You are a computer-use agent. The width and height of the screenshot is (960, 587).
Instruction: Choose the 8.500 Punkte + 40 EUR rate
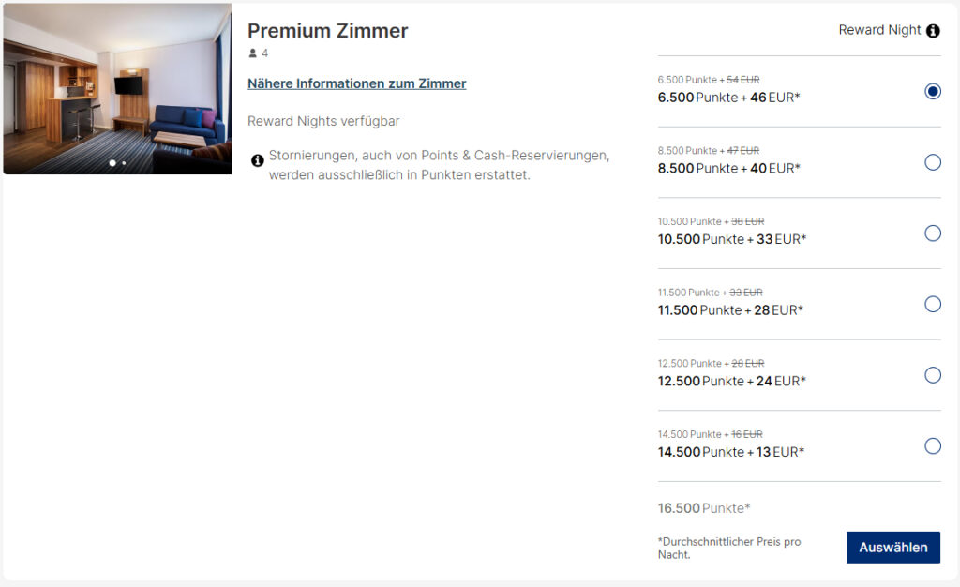(x=933, y=162)
